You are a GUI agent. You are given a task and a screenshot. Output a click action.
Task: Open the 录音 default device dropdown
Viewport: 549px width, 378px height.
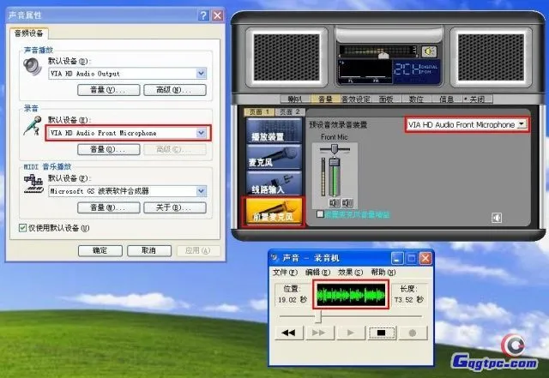tap(201, 133)
